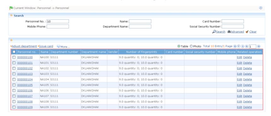The image size is (271, 116).
Task: Open personnel record 000000109
Action: [25, 107]
